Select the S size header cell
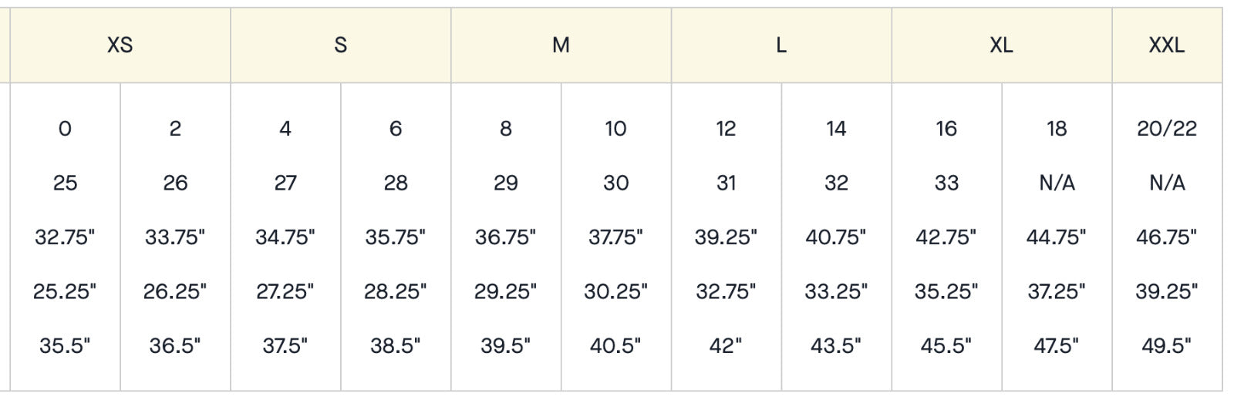The width and height of the screenshot is (1234, 410). pos(340,45)
